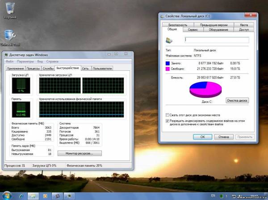The width and height of the screenshot is (268, 200).
Task: Click the first CPU history graph
Action: coord(60,86)
